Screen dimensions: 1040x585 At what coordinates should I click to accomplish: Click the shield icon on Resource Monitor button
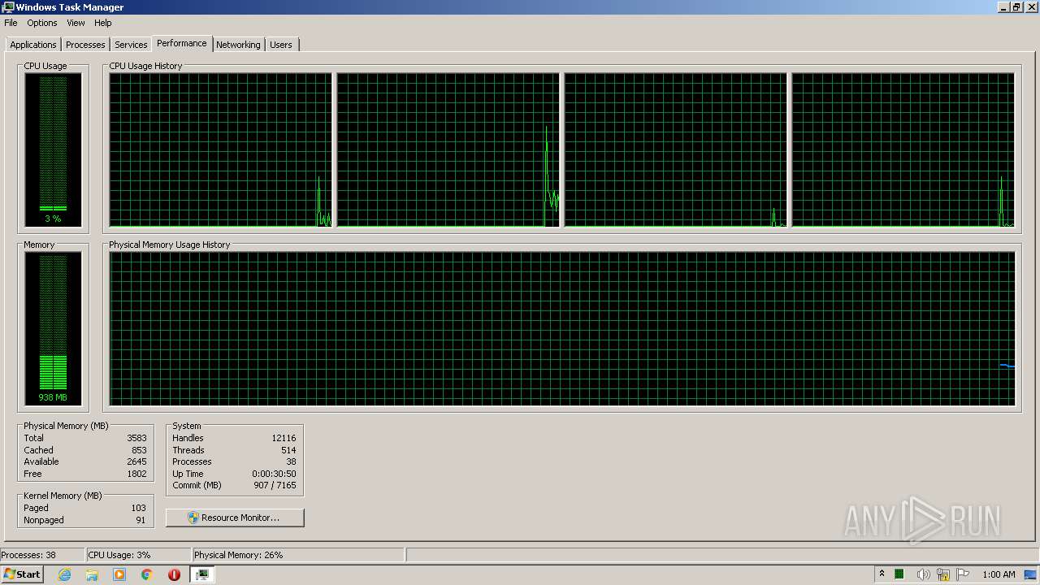click(x=193, y=518)
